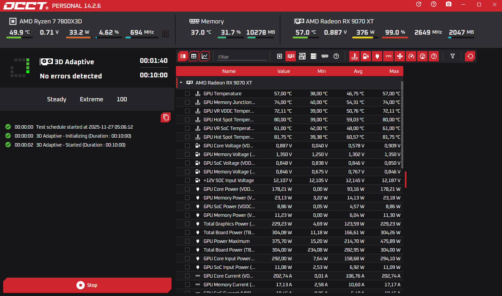Check the GPU VR VDDC Temperature checkbox

coord(187,111)
